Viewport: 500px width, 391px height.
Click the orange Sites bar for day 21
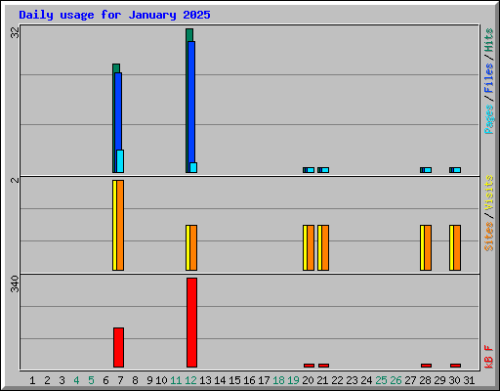tap(325, 247)
